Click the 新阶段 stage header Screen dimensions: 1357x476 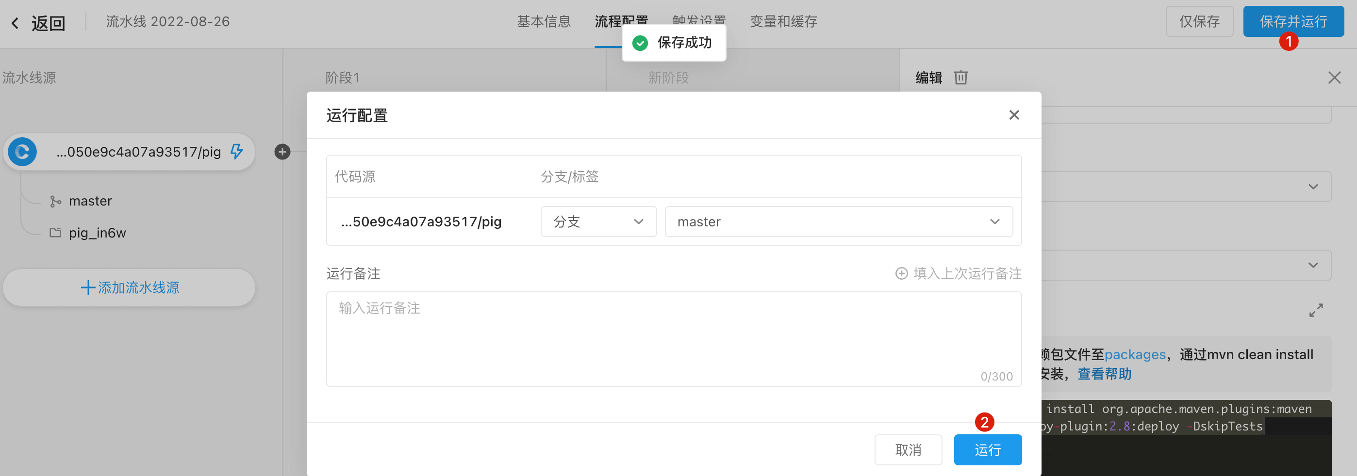click(668, 78)
